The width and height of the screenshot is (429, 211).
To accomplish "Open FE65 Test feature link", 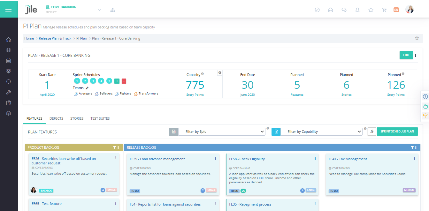I will [x=47, y=204].
